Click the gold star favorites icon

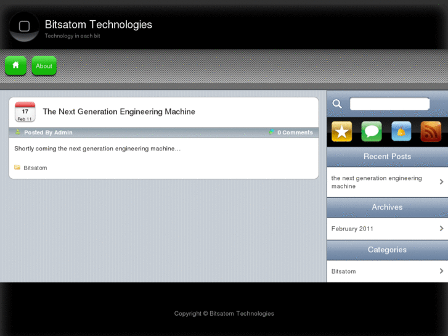(341, 131)
